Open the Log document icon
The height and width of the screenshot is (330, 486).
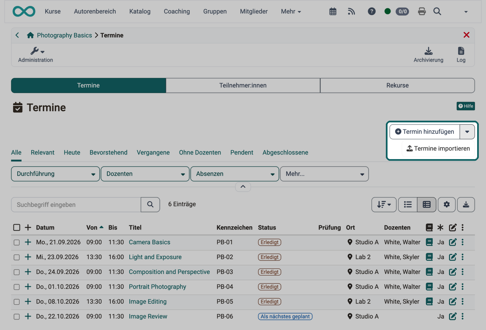461,55
